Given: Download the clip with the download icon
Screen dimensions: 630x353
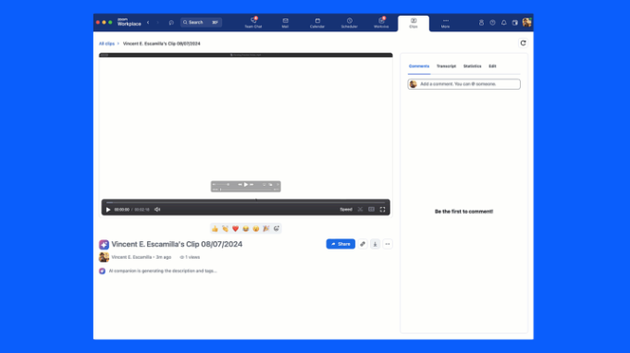Looking at the screenshot, I should point(375,244).
